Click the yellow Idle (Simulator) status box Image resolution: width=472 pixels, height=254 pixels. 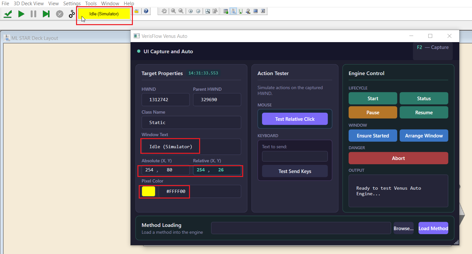[x=104, y=14]
